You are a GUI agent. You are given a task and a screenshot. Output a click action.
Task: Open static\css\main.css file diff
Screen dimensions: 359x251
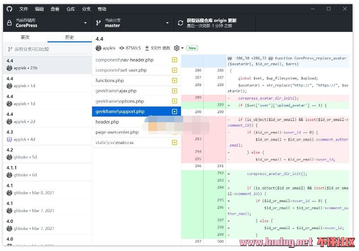click(x=137, y=142)
